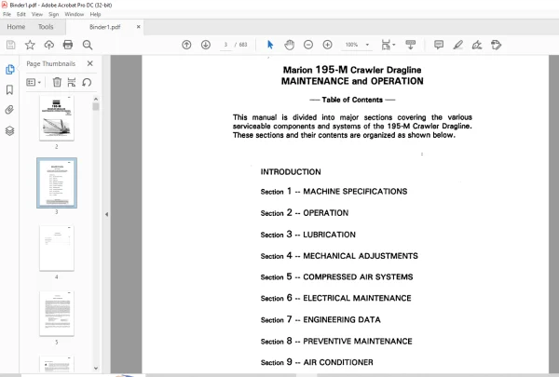559x377 pixels.
Task: Click thumbnail scrollbar down arrow
Action: pos(96,368)
